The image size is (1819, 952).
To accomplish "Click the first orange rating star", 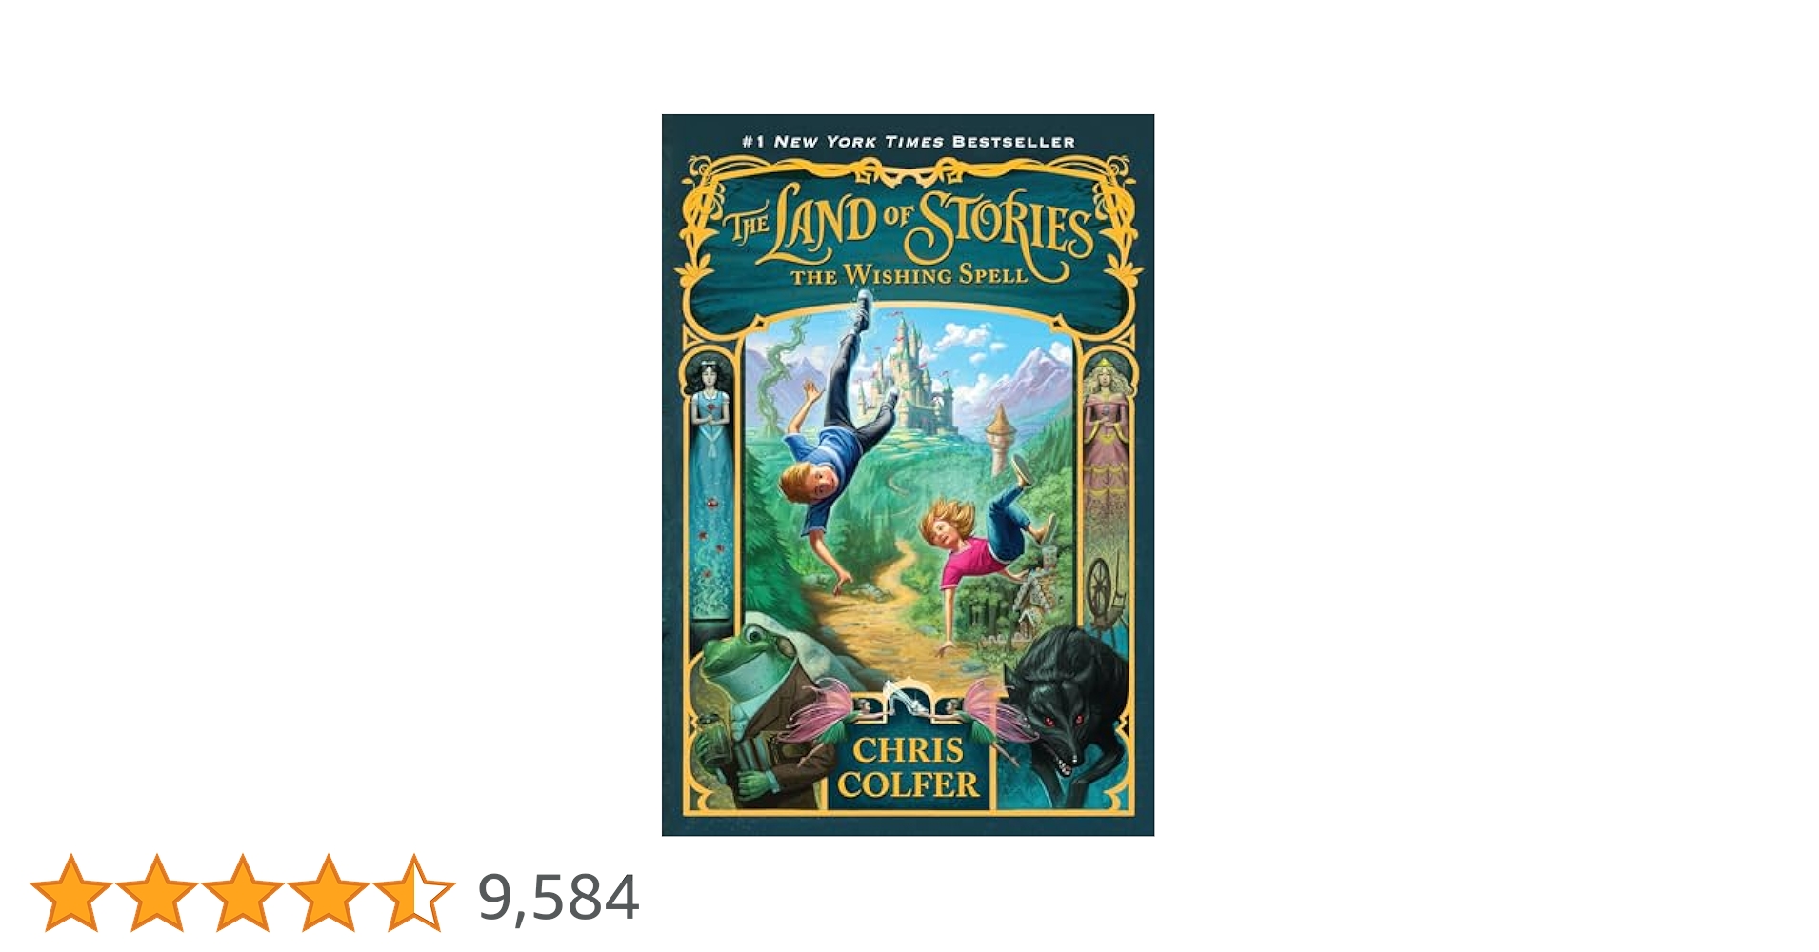I will pos(71,892).
